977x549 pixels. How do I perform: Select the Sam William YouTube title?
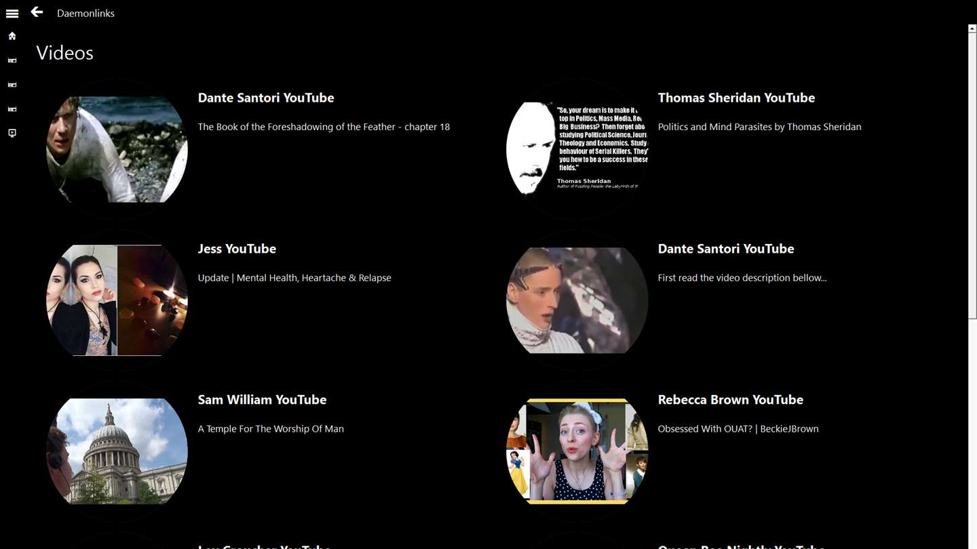tap(262, 400)
